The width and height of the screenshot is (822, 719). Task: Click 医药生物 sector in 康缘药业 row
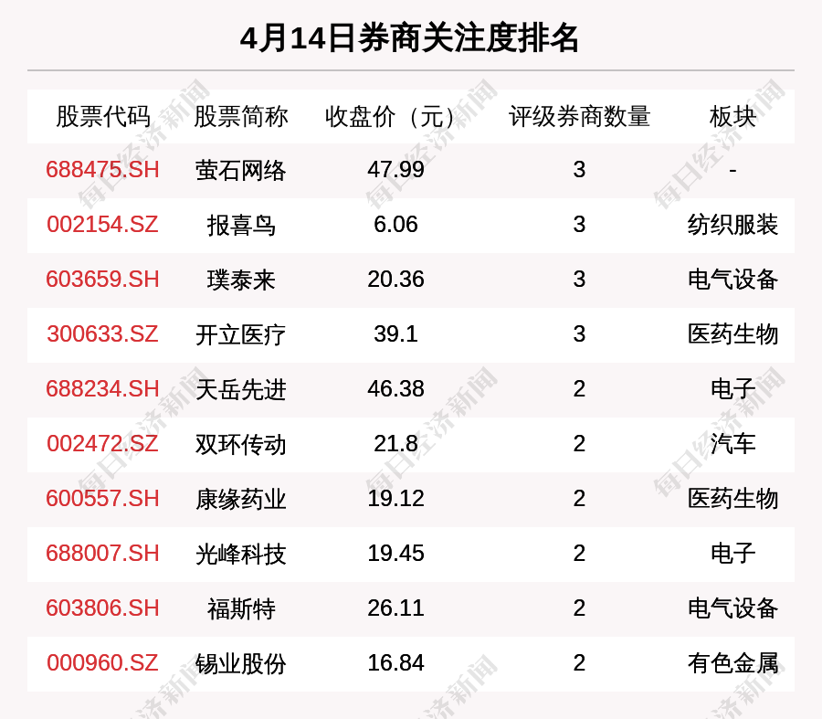[732, 499]
